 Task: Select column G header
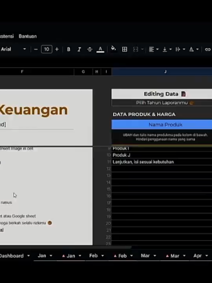coord(83,72)
